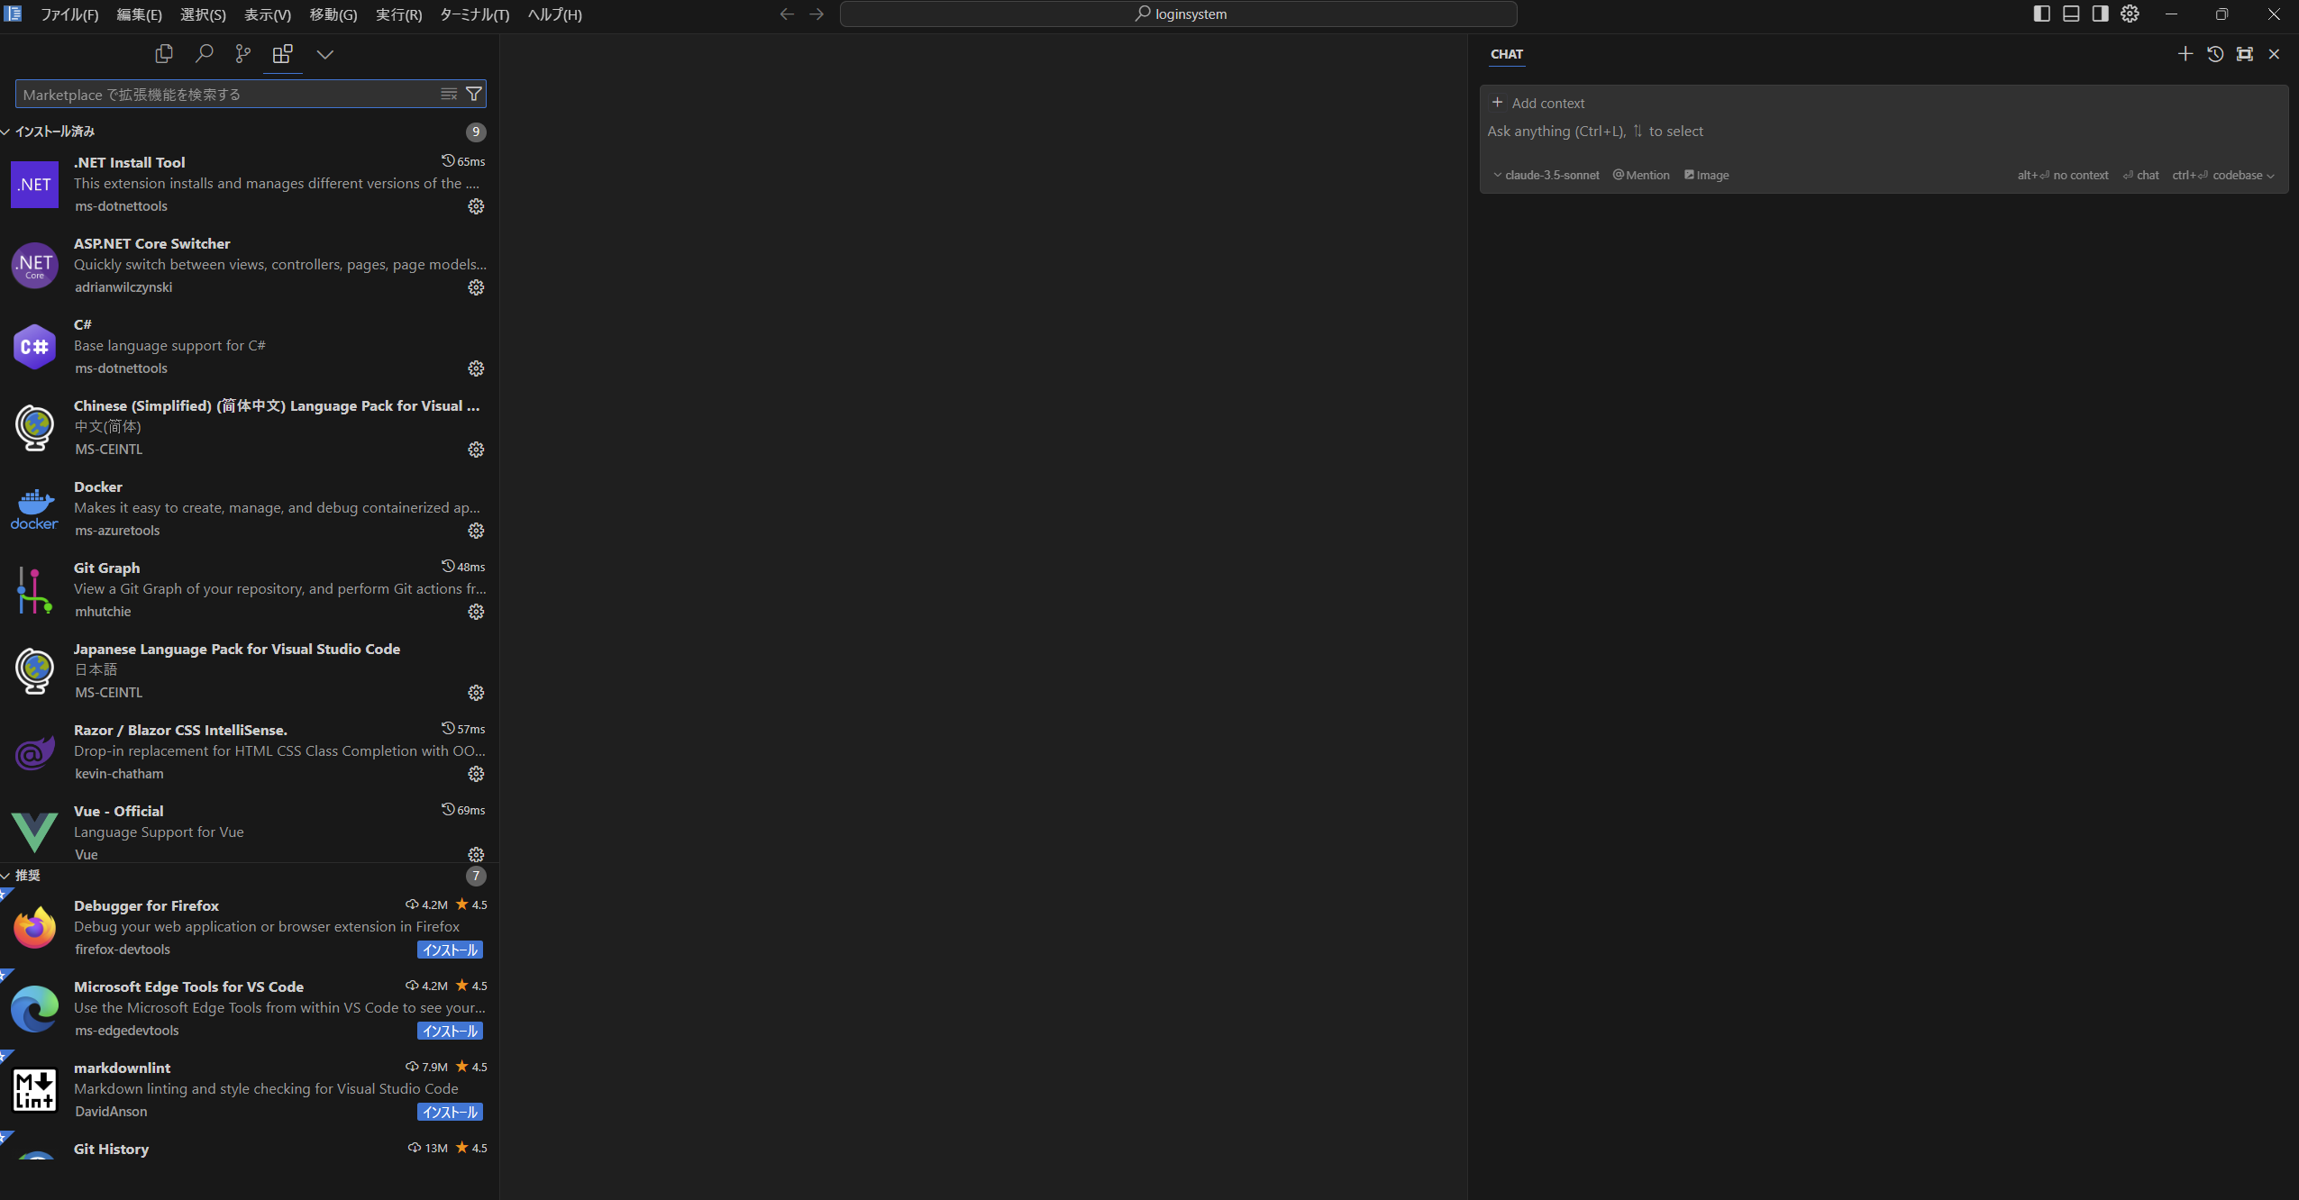Expand additional views chevron in sidebar
This screenshot has height=1200, width=2299.
click(325, 54)
